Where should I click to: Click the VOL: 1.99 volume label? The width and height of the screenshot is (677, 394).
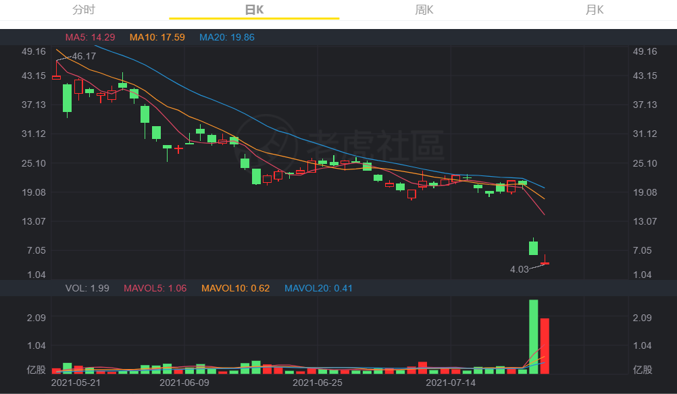coord(87,288)
